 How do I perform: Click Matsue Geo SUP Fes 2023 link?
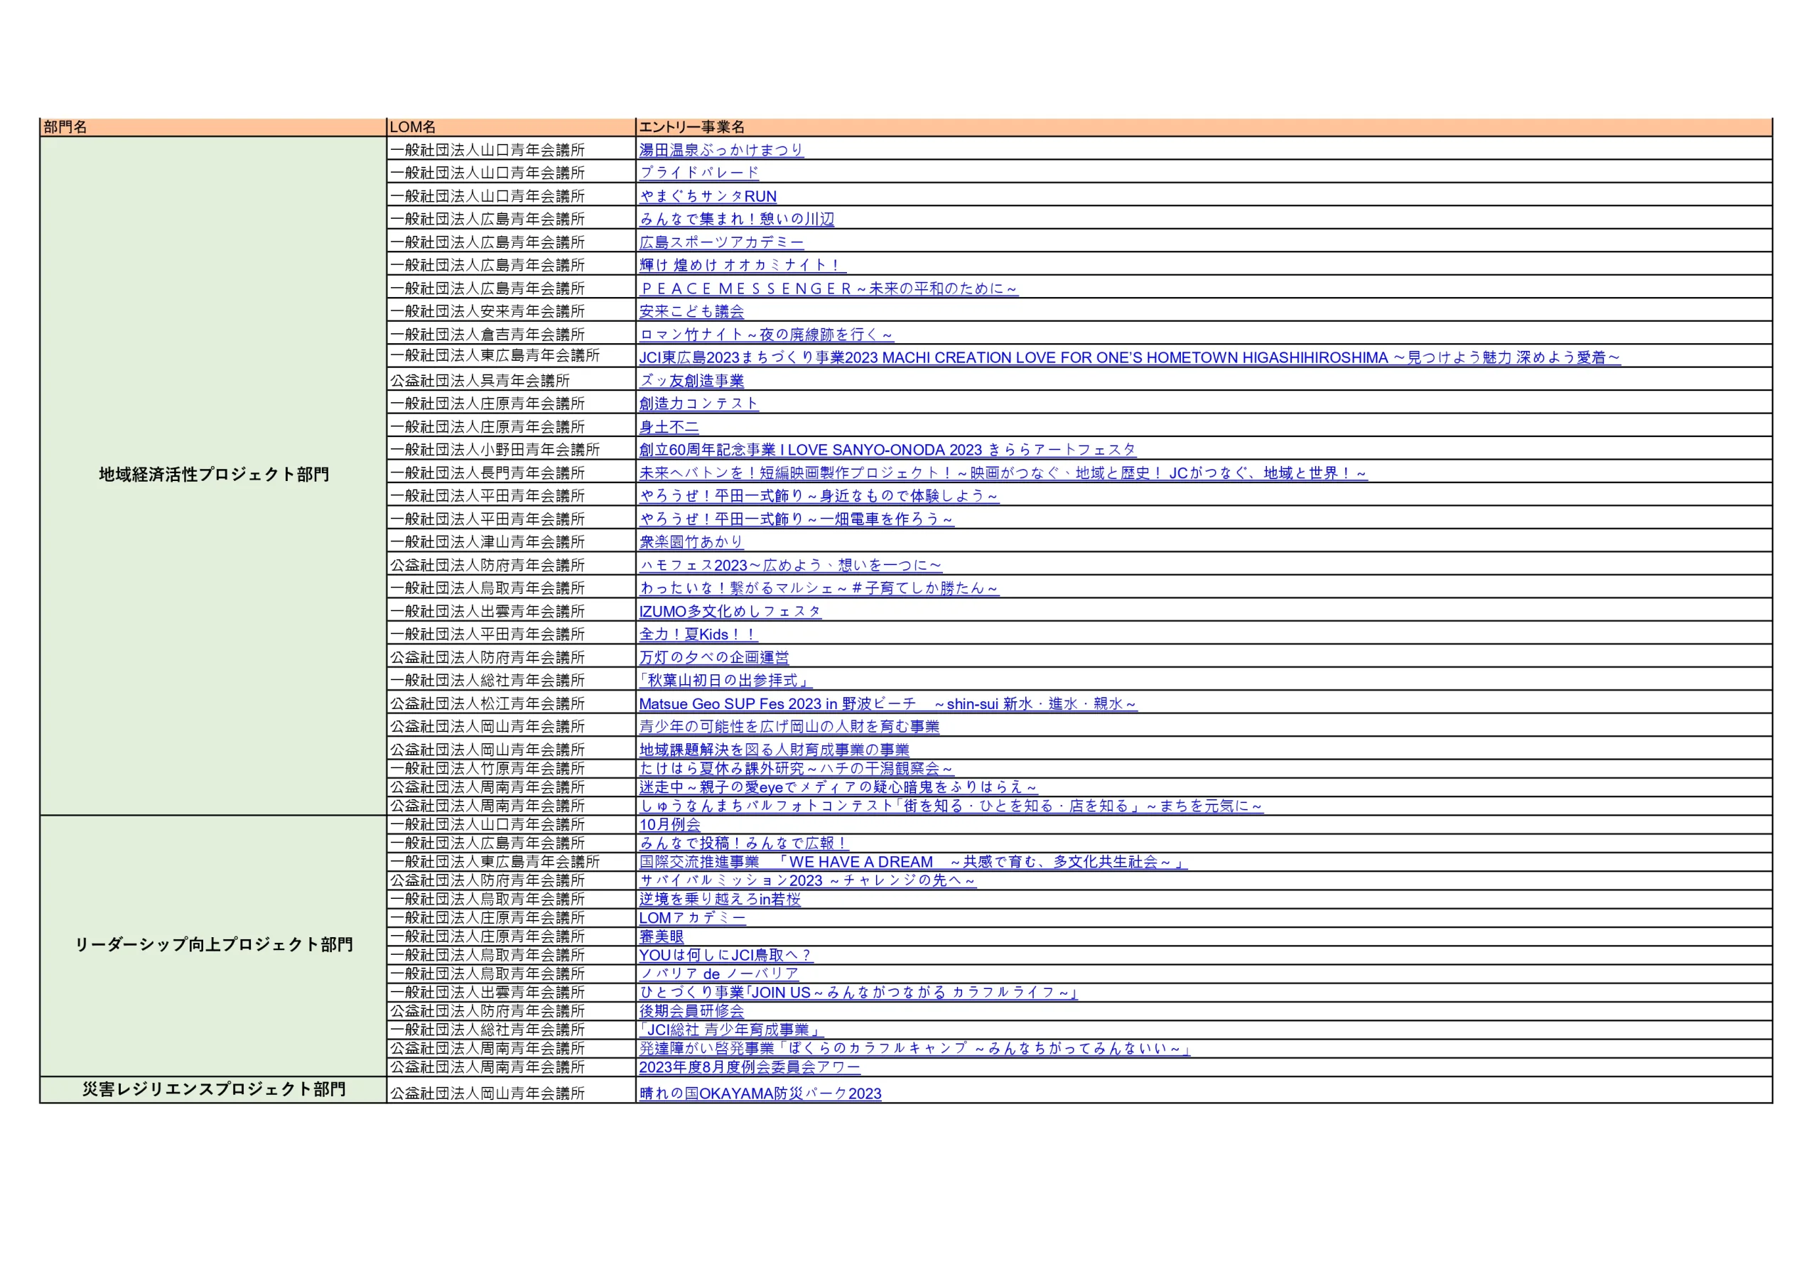[887, 703]
